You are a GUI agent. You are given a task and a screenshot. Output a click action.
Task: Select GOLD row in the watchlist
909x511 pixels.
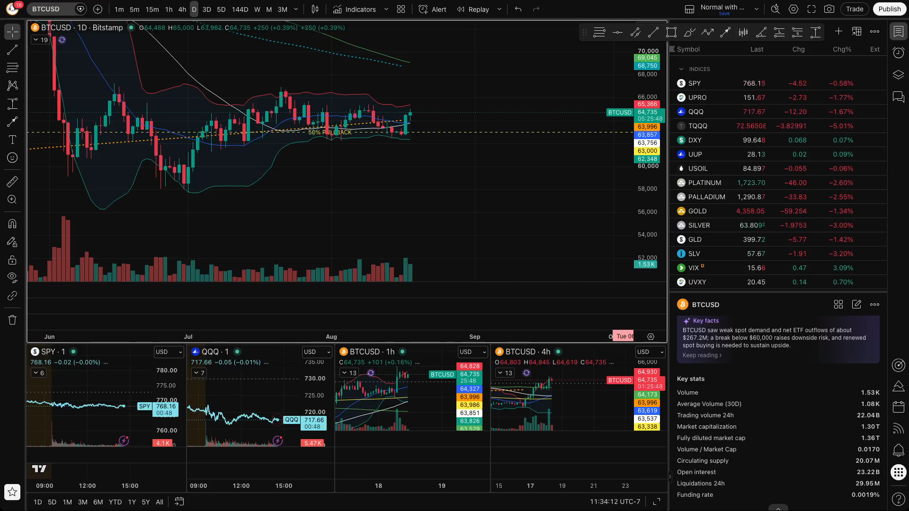pos(778,211)
